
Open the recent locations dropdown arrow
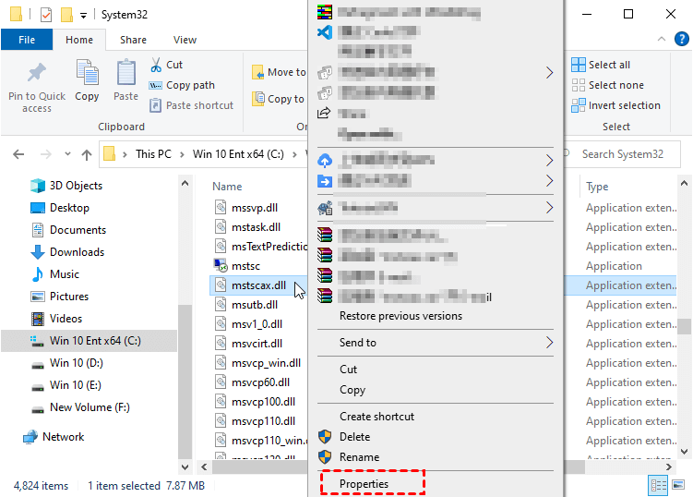pos(67,154)
